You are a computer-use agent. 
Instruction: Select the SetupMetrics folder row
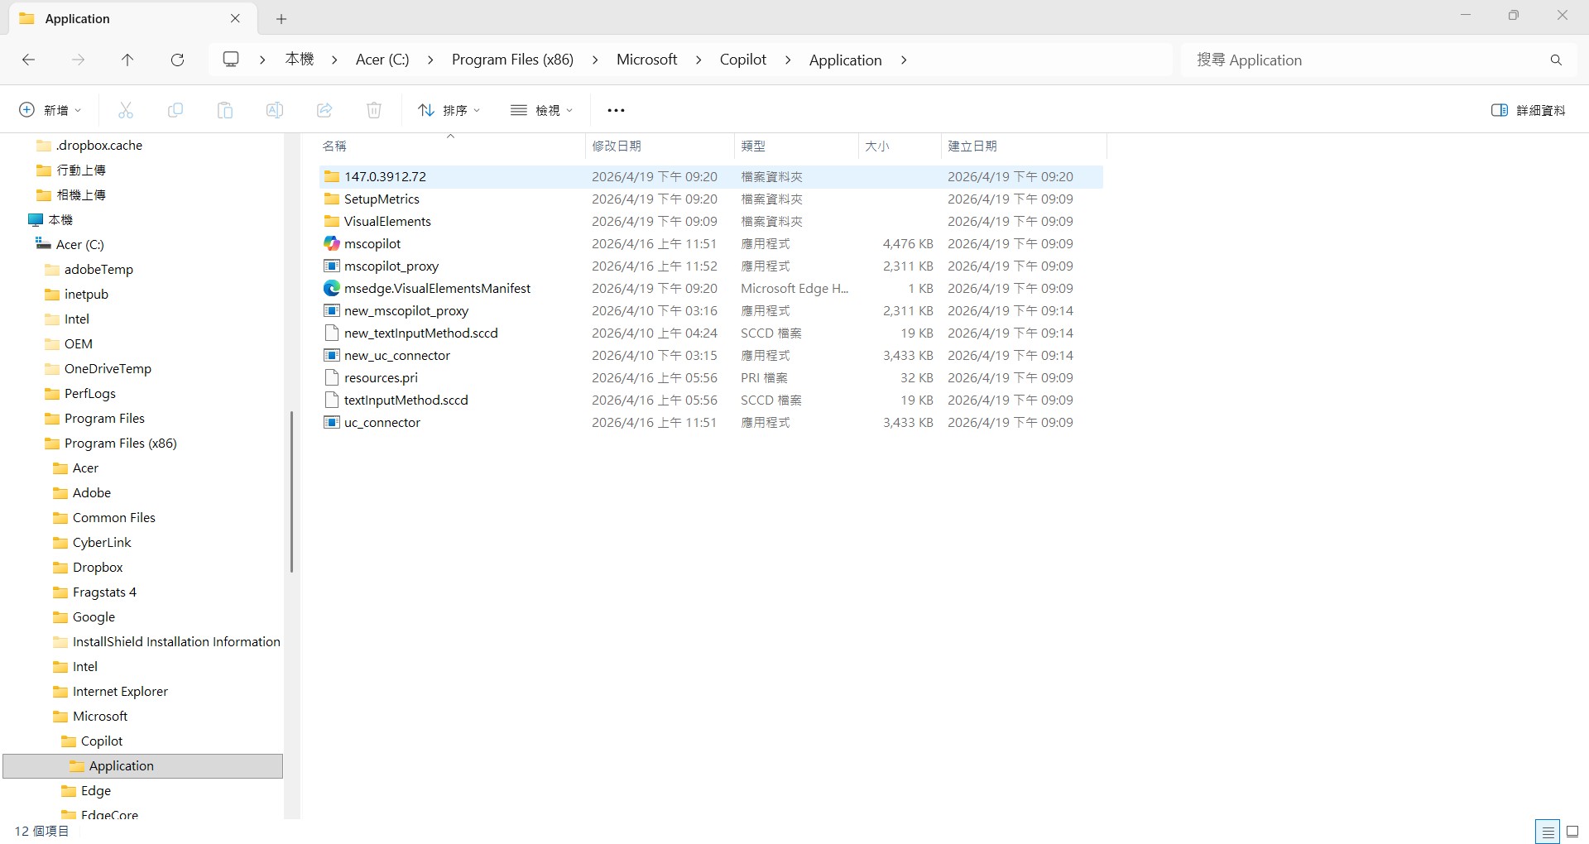pos(711,199)
